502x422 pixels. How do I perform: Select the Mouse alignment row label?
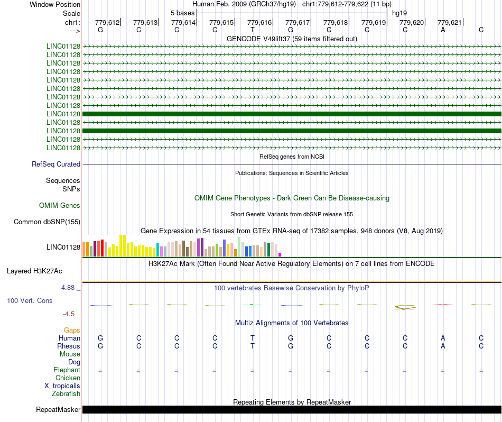tap(70, 354)
